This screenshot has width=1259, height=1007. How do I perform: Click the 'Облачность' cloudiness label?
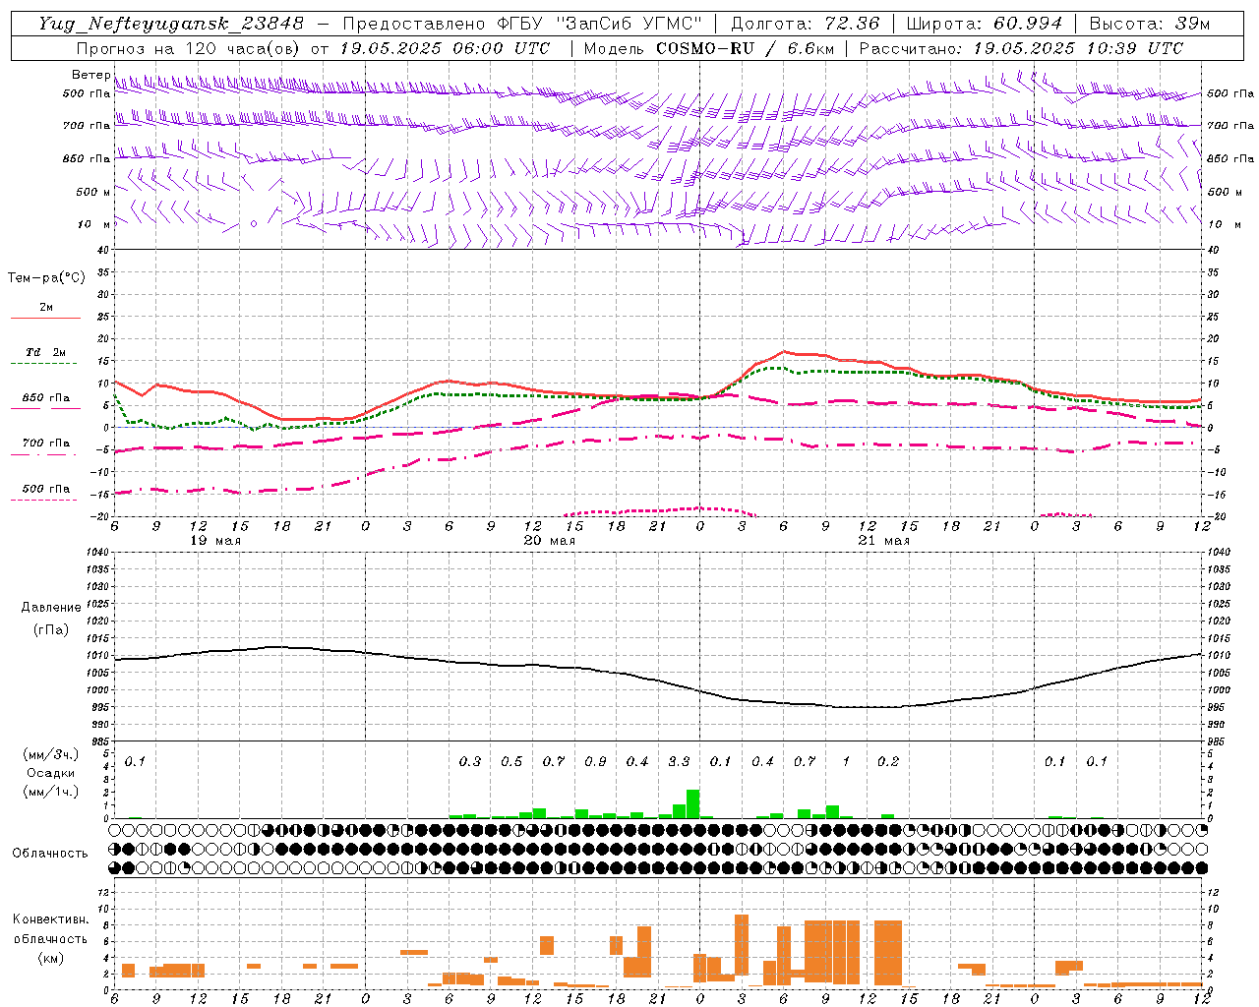(x=50, y=854)
